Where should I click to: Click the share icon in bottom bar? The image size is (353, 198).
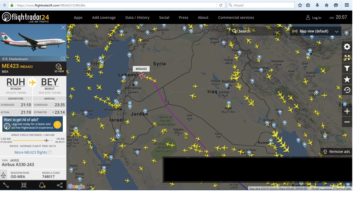pyautogui.click(x=60, y=185)
